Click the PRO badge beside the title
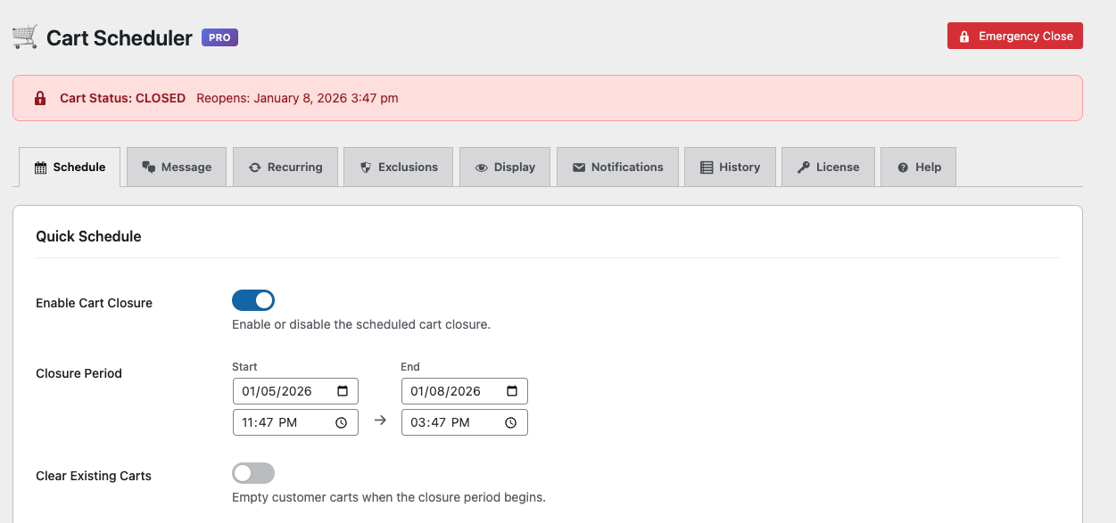The image size is (1116, 523). point(219,38)
